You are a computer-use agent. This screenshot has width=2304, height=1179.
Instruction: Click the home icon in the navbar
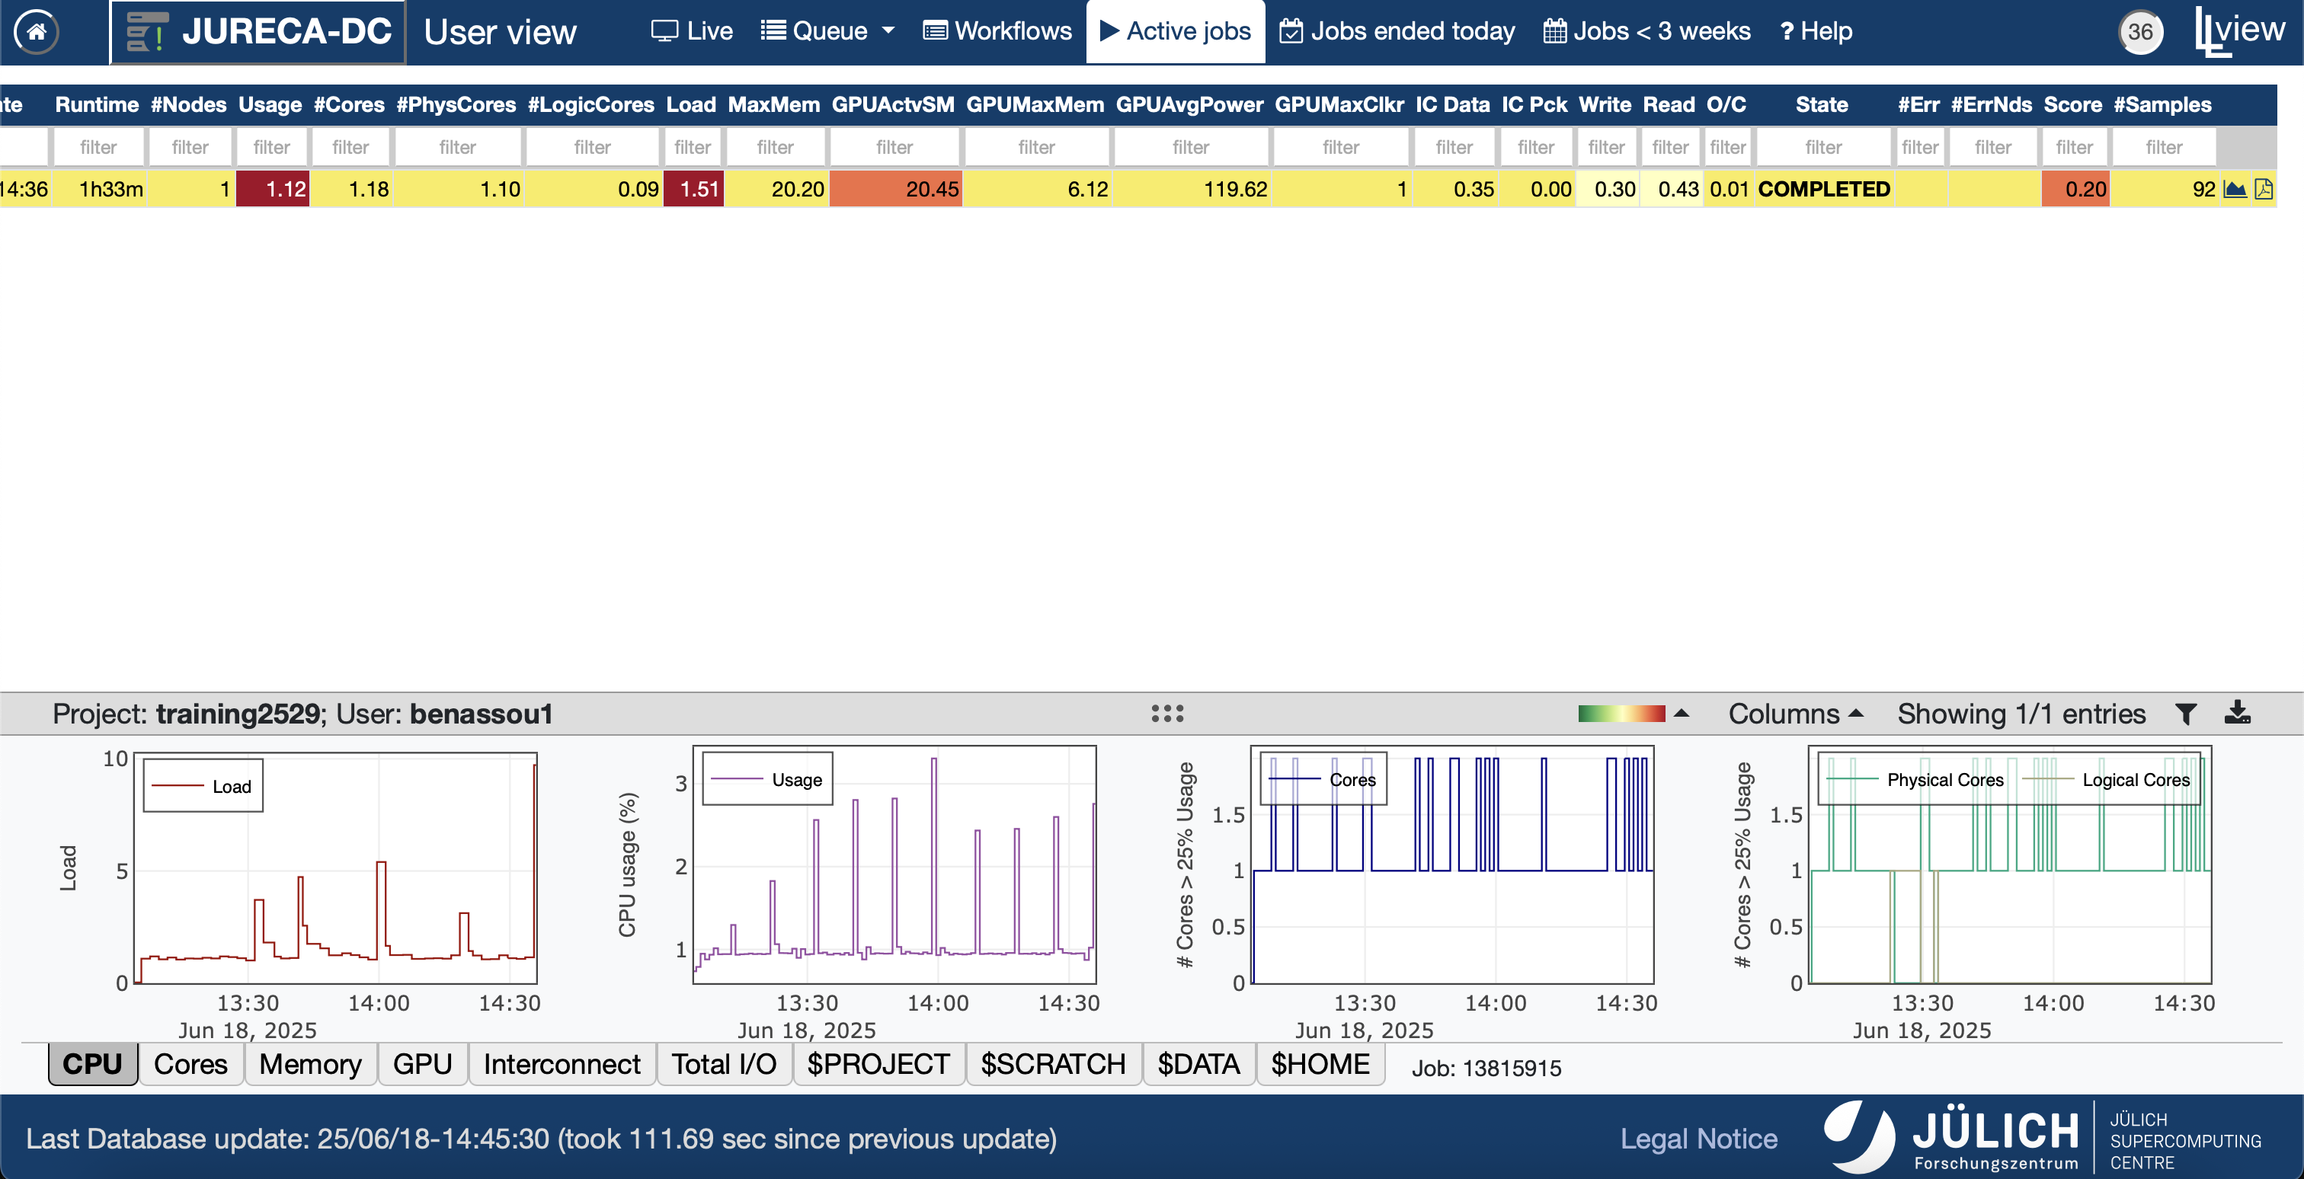pyautogui.click(x=37, y=32)
